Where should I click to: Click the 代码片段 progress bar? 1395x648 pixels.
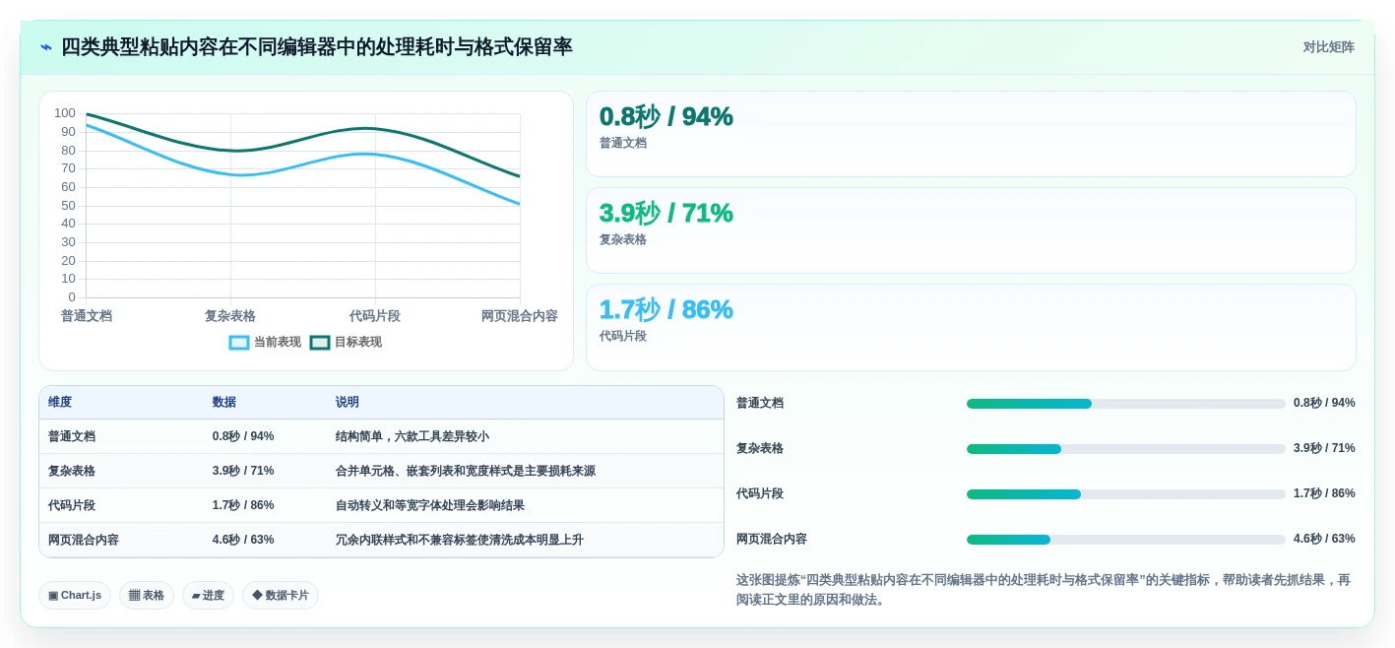(x=1126, y=494)
